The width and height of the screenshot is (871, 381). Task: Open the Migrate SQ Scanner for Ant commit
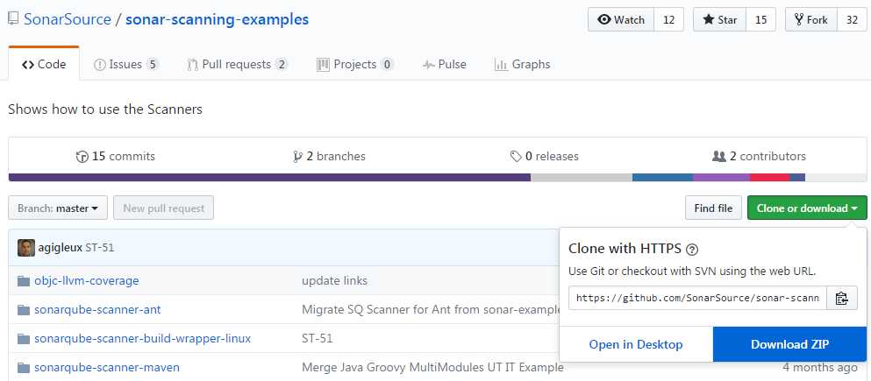point(431,309)
